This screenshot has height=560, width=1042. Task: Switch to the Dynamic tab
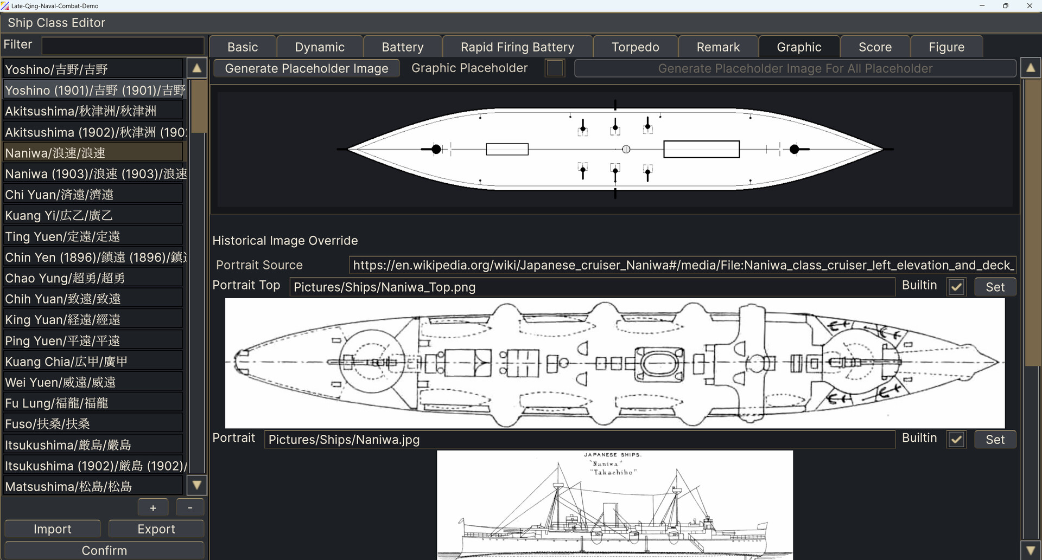point(320,47)
